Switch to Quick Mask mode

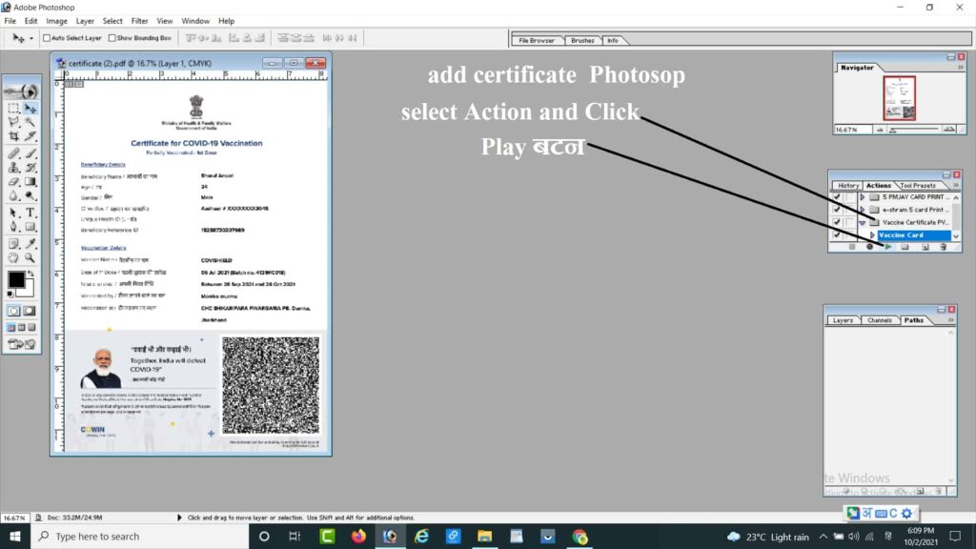30,311
